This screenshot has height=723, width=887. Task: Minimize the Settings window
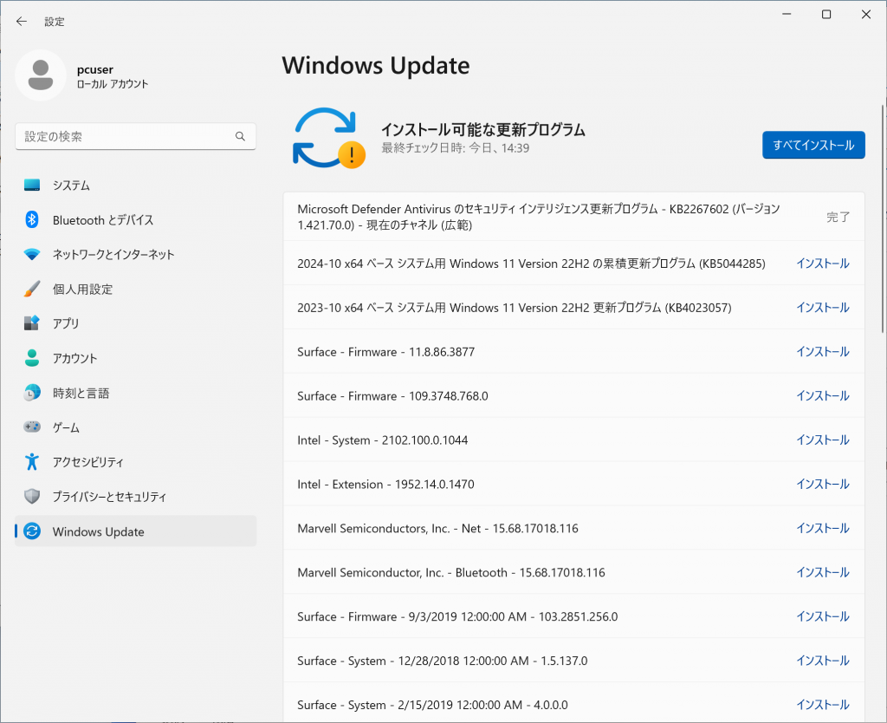tap(787, 14)
